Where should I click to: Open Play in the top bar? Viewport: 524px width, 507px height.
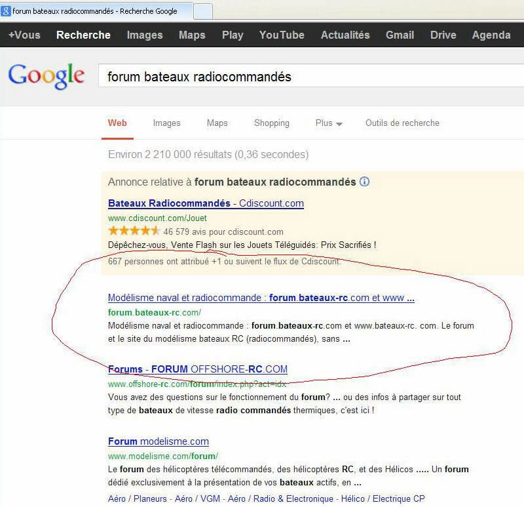(x=233, y=35)
